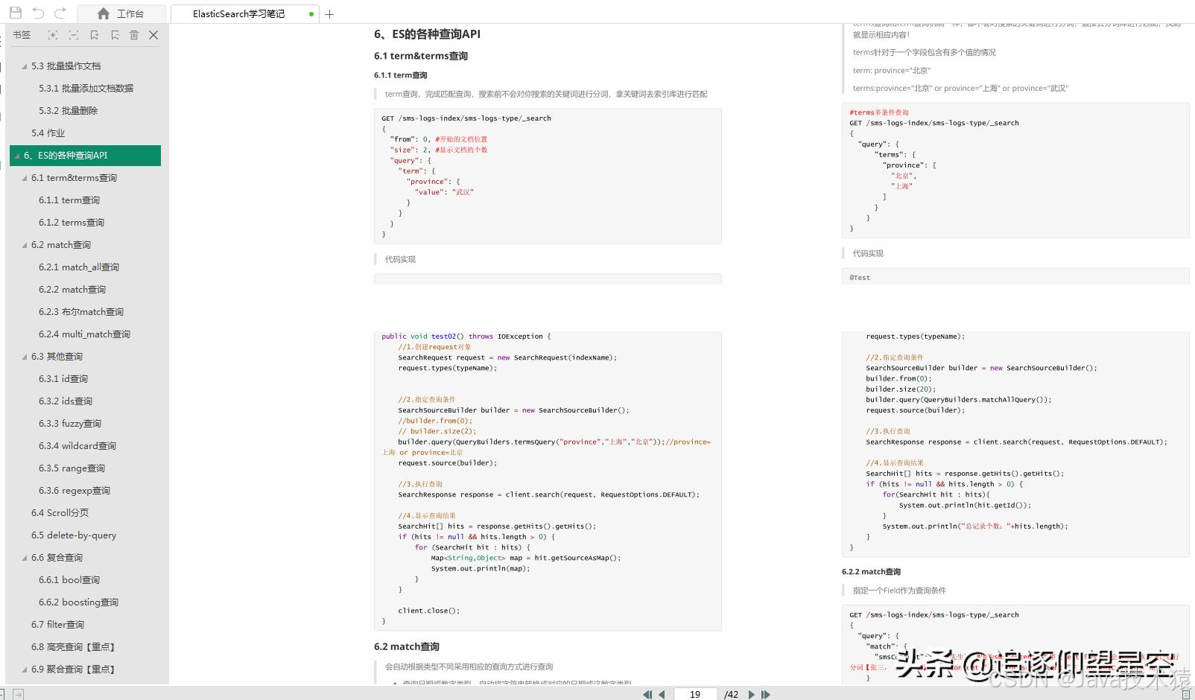Click the new tab plus button
This screenshot has width=1195, height=700.
[x=329, y=13]
